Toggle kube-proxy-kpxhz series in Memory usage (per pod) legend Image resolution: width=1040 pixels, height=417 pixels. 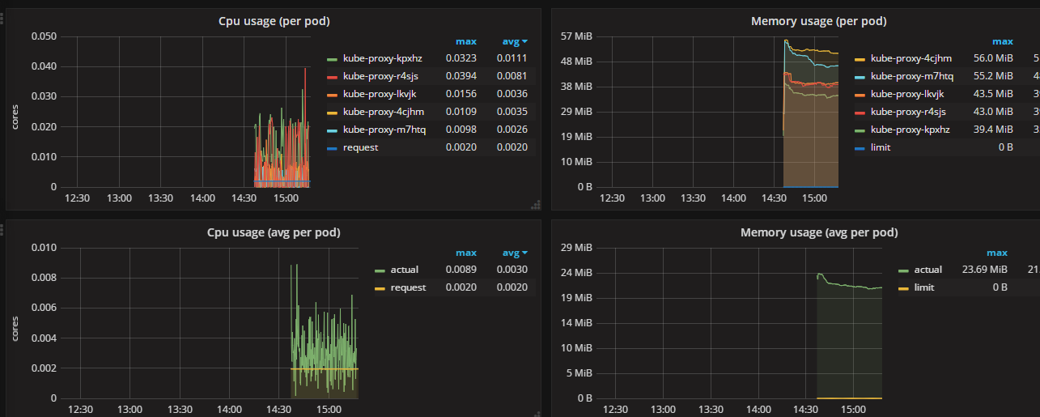(910, 130)
